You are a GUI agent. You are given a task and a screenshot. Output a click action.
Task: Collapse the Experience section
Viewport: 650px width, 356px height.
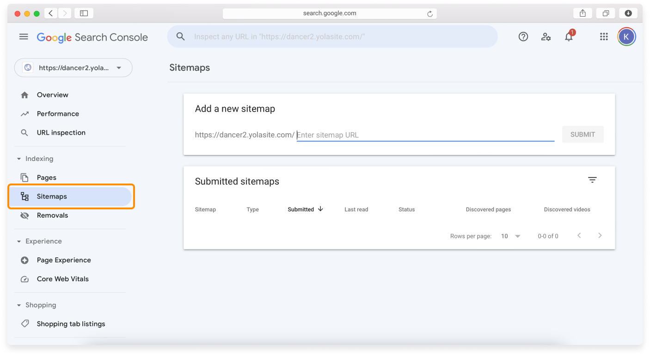18,241
